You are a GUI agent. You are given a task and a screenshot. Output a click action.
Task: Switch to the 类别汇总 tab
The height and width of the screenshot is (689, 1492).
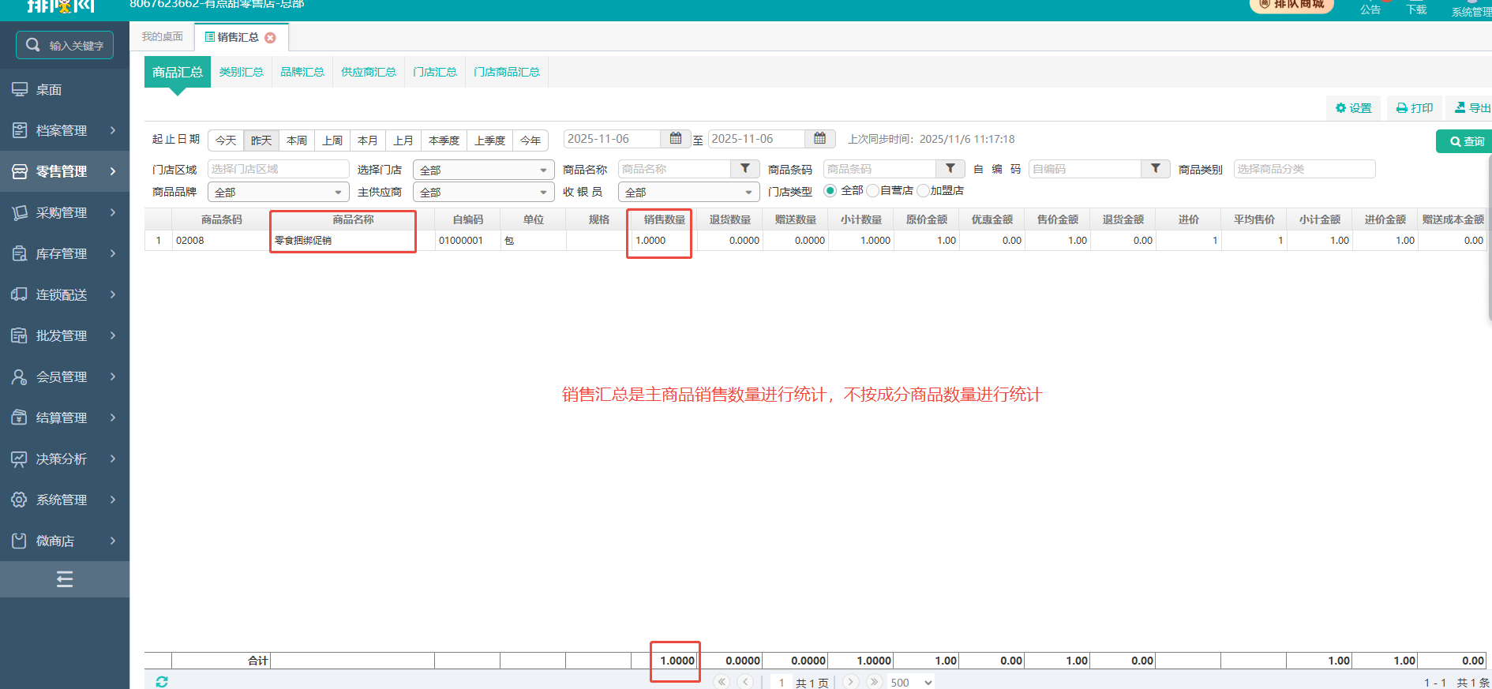click(x=242, y=73)
